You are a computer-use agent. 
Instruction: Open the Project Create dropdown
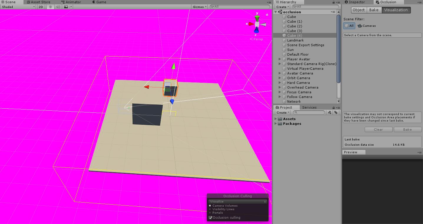282,112
